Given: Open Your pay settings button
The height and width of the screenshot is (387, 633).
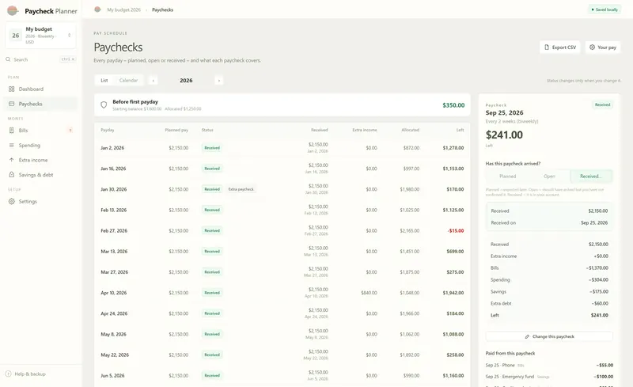Looking at the screenshot, I should click(603, 47).
